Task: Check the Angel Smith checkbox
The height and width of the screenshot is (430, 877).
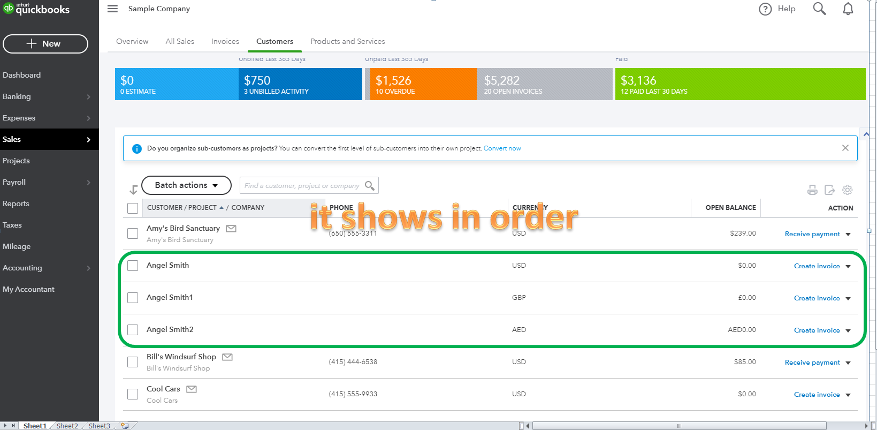Action: [x=133, y=266]
